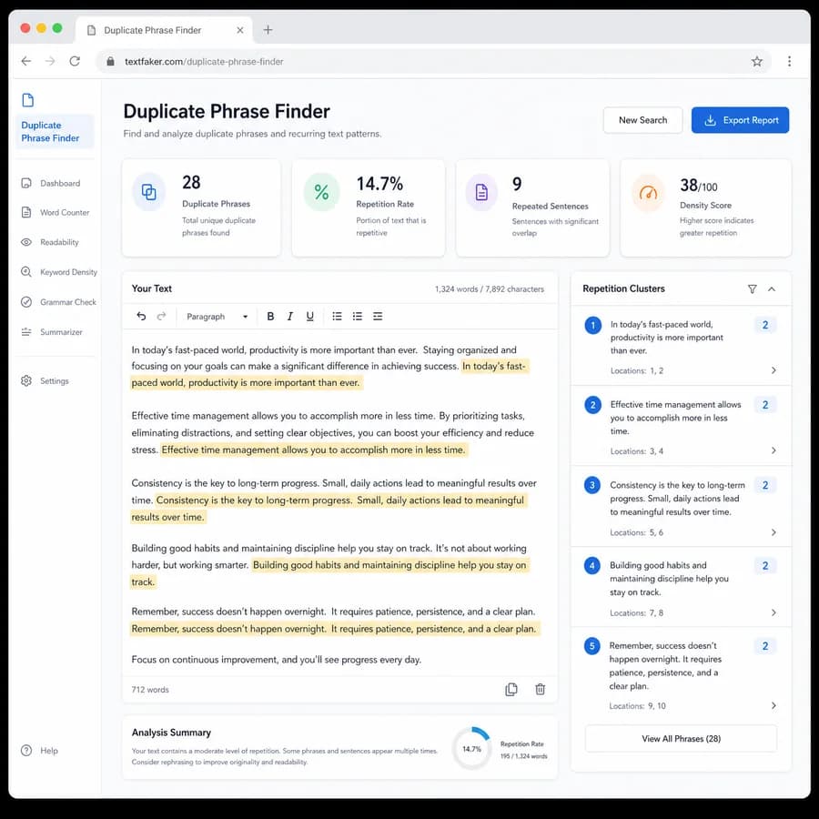The width and height of the screenshot is (819, 819).
Task: Toggle underline formatting
Action: coord(309,316)
